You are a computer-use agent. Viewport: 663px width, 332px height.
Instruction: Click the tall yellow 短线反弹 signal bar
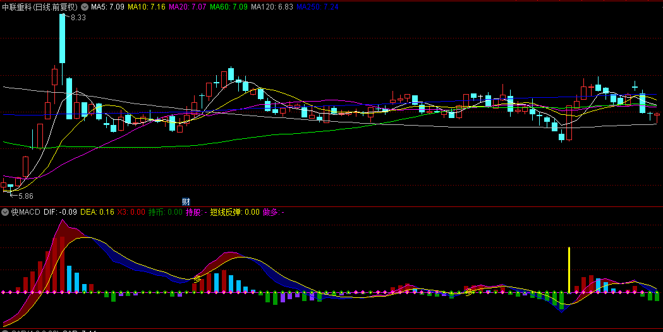coord(569,270)
